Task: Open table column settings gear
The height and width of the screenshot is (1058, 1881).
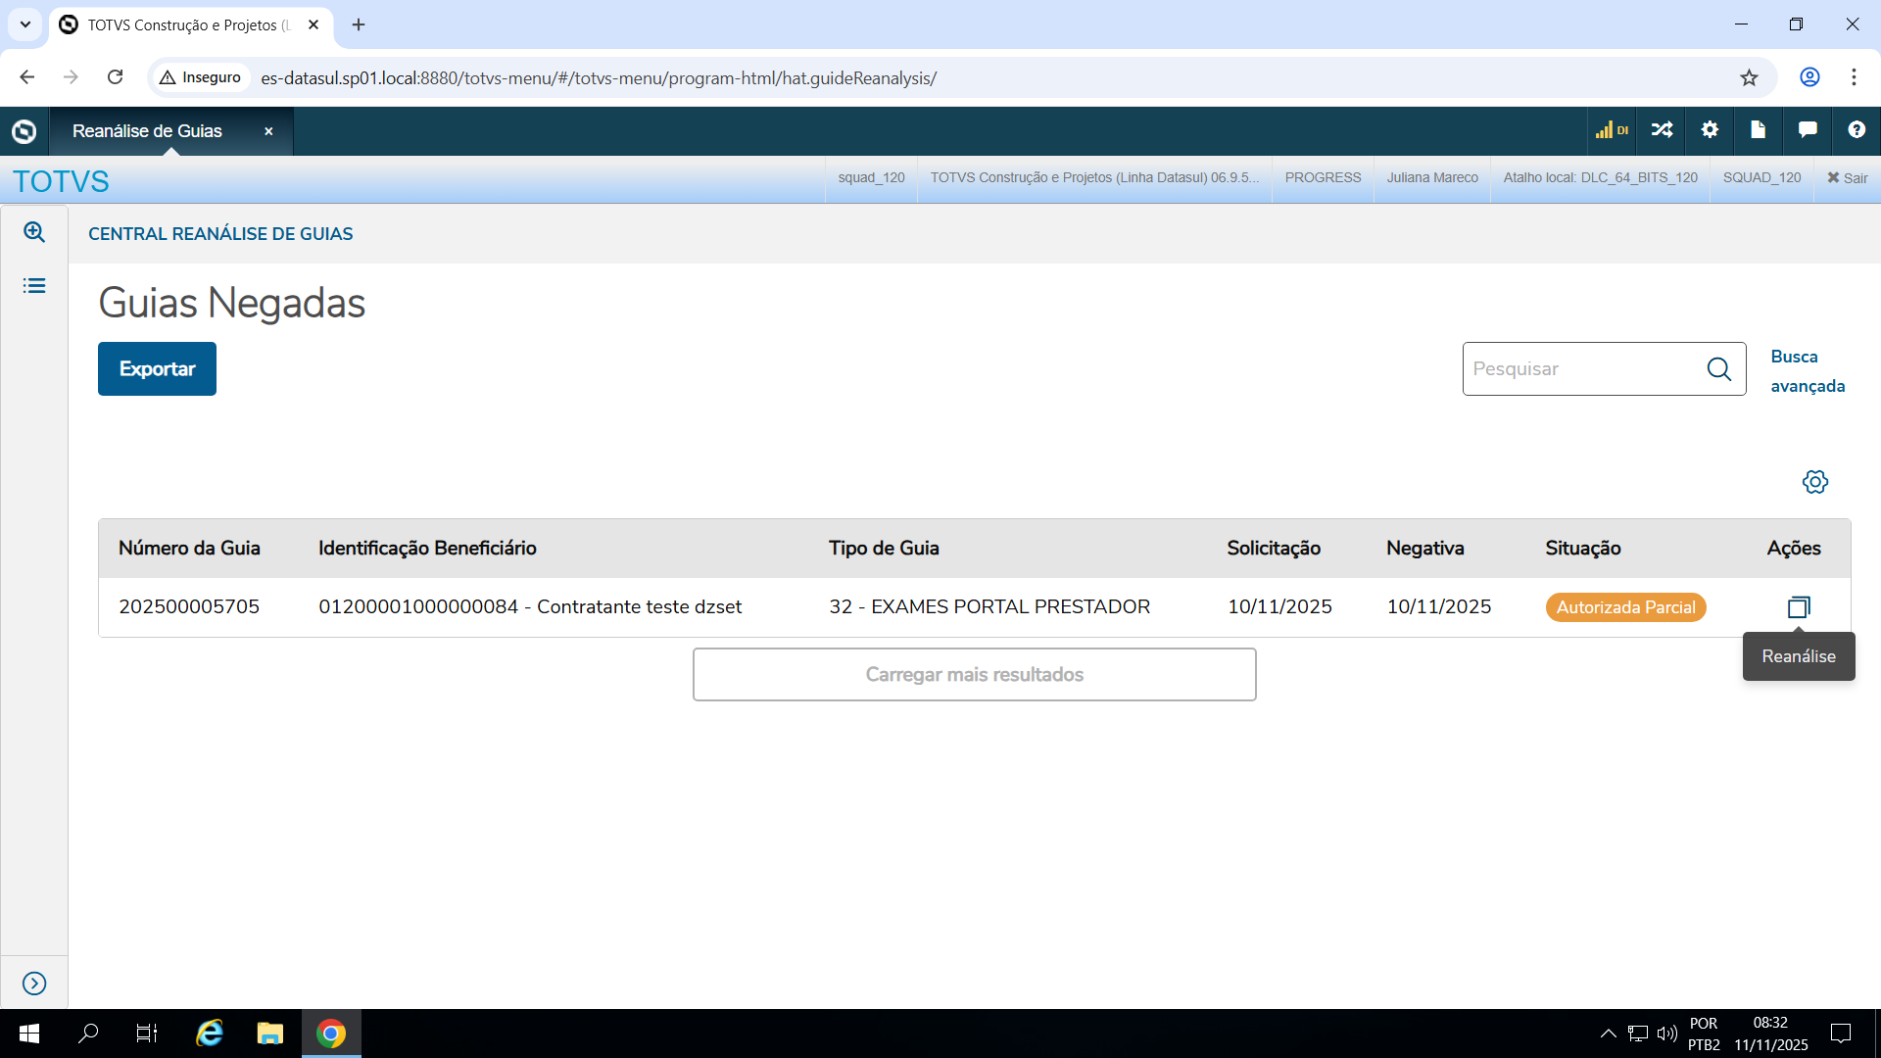Action: pos(1814,482)
